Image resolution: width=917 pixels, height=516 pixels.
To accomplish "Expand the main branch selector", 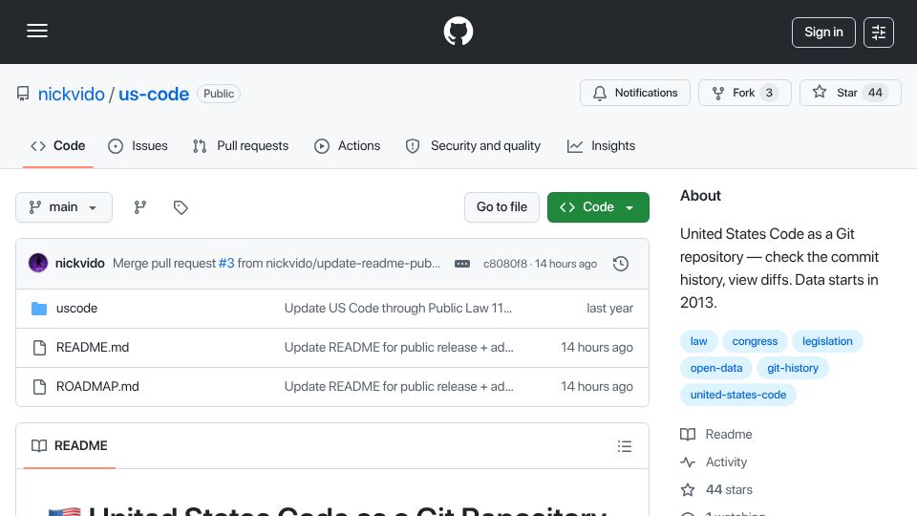I will (64, 207).
